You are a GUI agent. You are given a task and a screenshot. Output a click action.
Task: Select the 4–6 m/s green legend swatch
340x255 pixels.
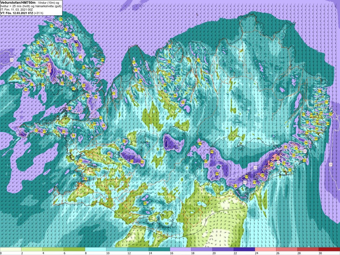pos(53,249)
